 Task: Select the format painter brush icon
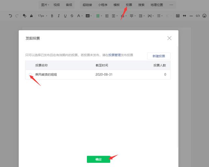(31, 16)
